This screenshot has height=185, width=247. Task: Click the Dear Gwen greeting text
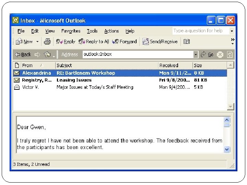point(31,127)
